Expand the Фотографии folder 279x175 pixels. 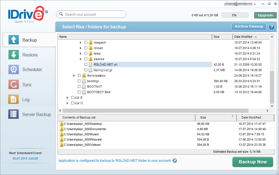coord(74,75)
